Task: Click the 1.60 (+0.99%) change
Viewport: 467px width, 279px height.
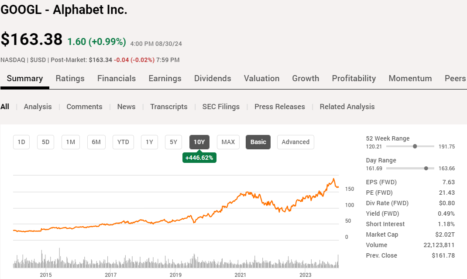Action: (97, 41)
